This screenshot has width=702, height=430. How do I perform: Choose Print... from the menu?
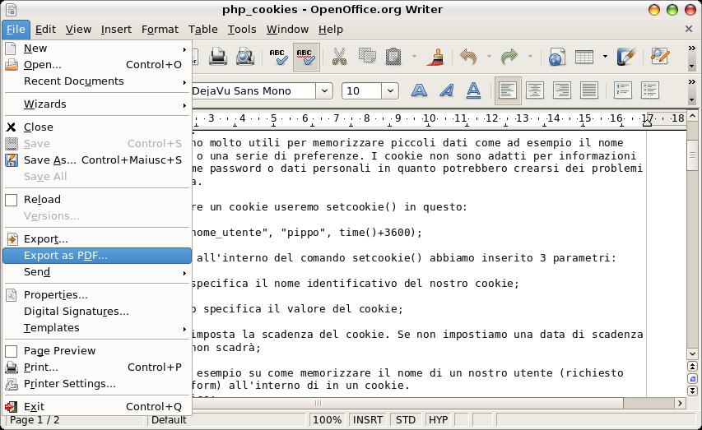click(97, 368)
